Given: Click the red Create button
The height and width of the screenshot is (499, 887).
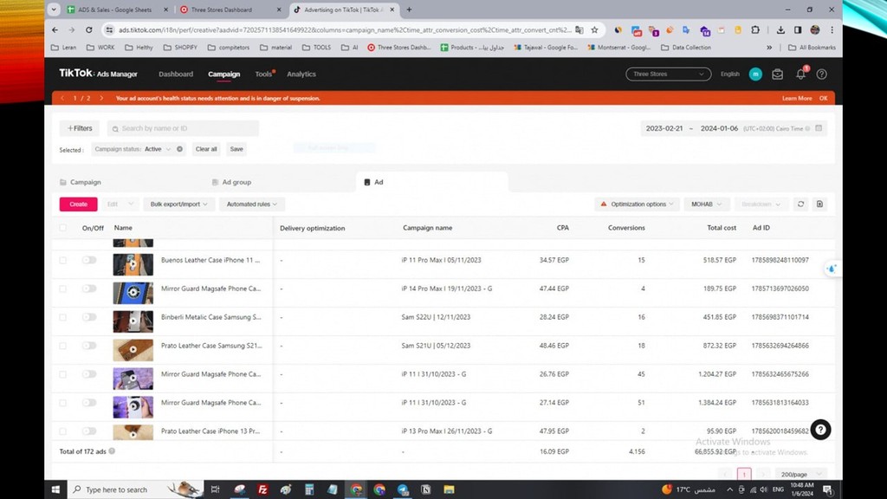Looking at the screenshot, I should coord(79,204).
